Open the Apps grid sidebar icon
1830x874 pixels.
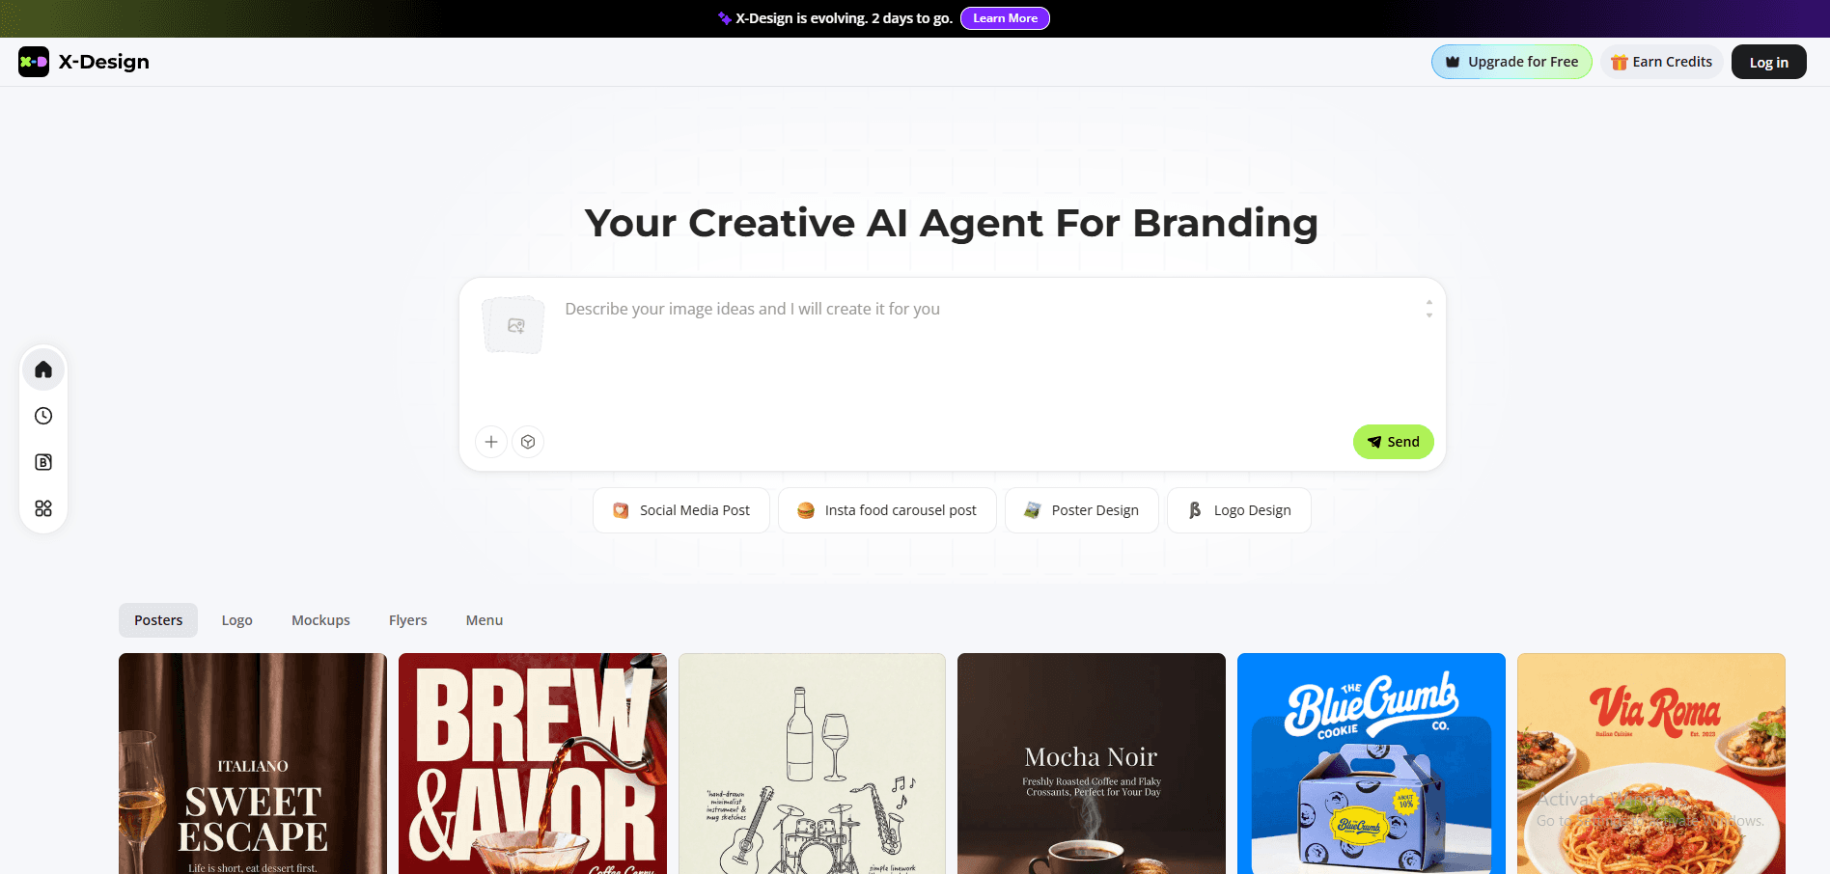43,508
